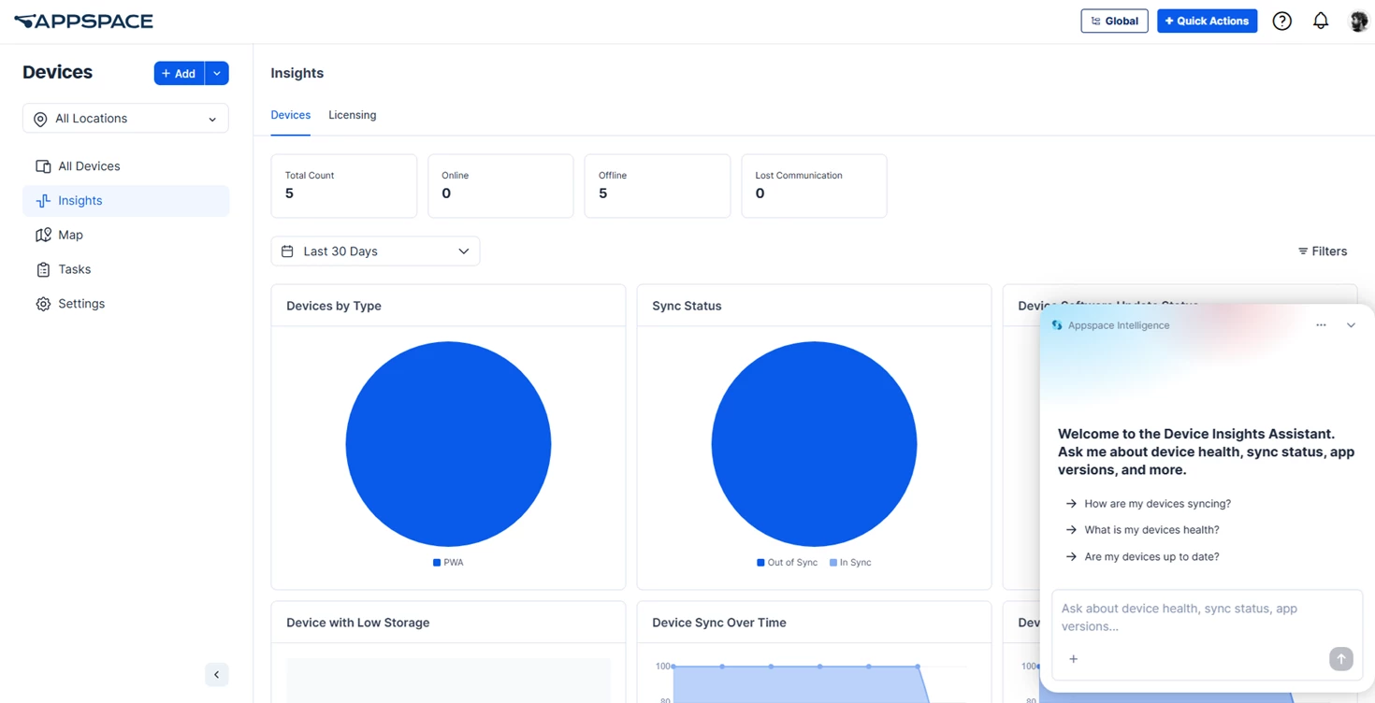Image resolution: width=1375 pixels, height=703 pixels.
Task: Switch to the Licensing tab
Action: 353,115
